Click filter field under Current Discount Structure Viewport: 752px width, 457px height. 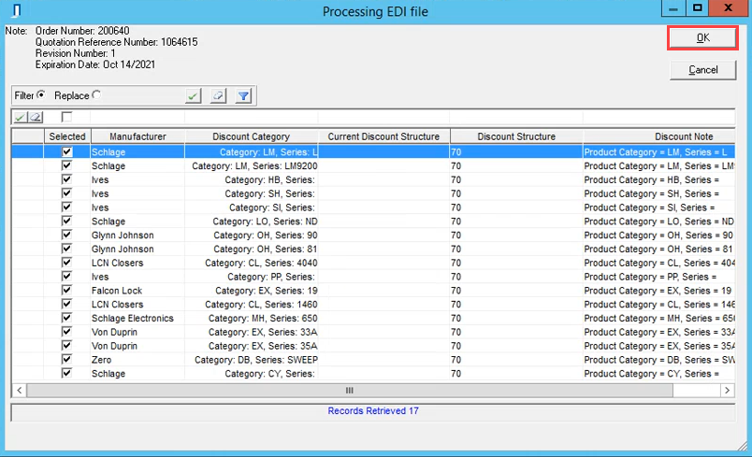(383, 117)
